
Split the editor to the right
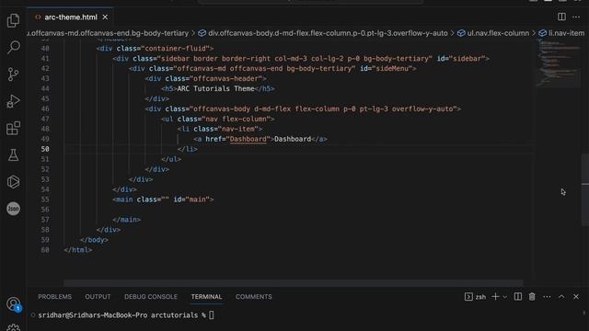point(561,17)
